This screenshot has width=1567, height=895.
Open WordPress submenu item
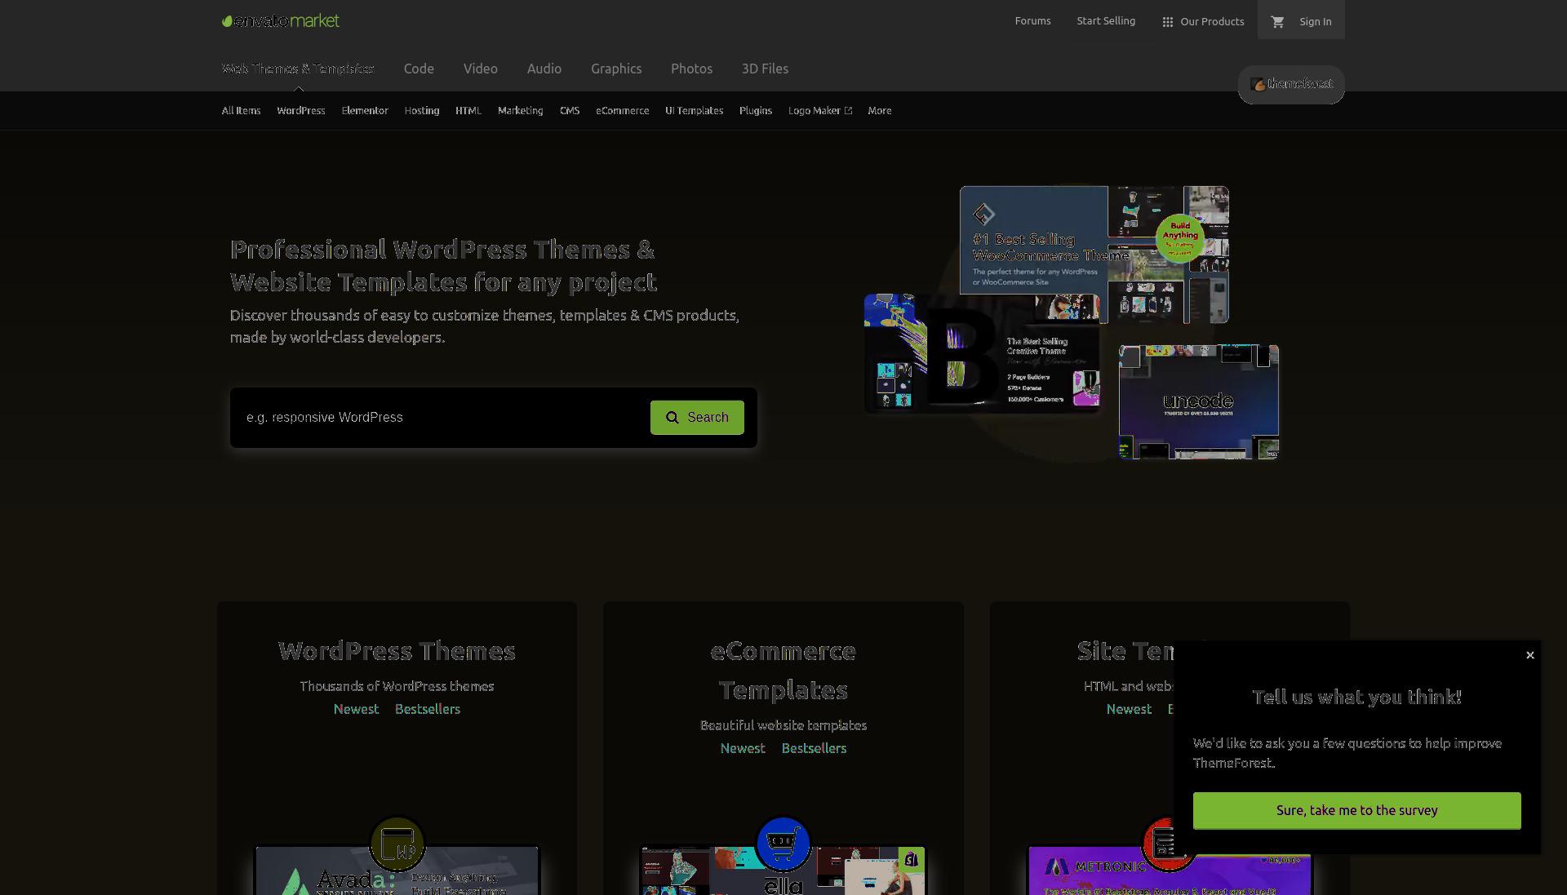(301, 111)
